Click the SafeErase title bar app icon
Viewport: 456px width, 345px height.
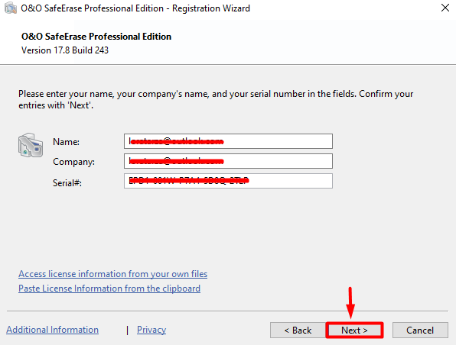click(x=11, y=8)
